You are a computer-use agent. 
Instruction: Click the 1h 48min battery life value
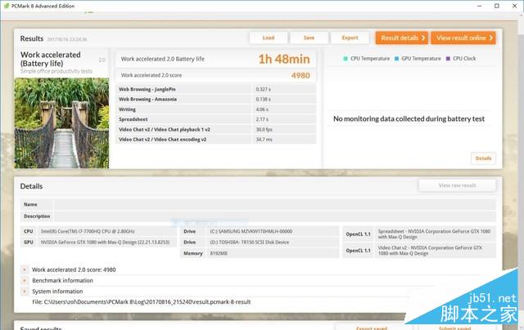[x=284, y=59]
